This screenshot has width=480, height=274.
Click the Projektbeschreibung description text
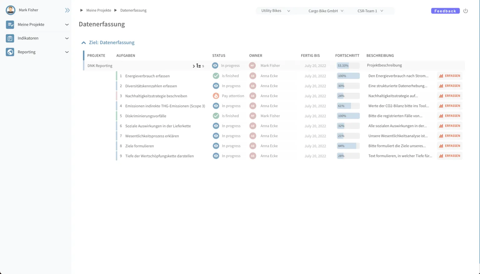click(x=384, y=65)
